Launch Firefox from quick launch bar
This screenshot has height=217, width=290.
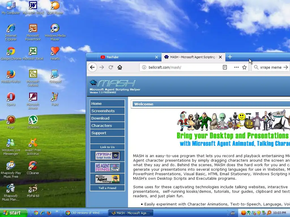point(49,213)
